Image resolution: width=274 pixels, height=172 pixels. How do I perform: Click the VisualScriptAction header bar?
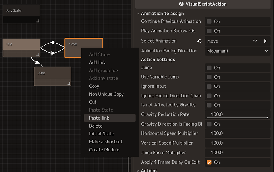click(x=203, y=4)
